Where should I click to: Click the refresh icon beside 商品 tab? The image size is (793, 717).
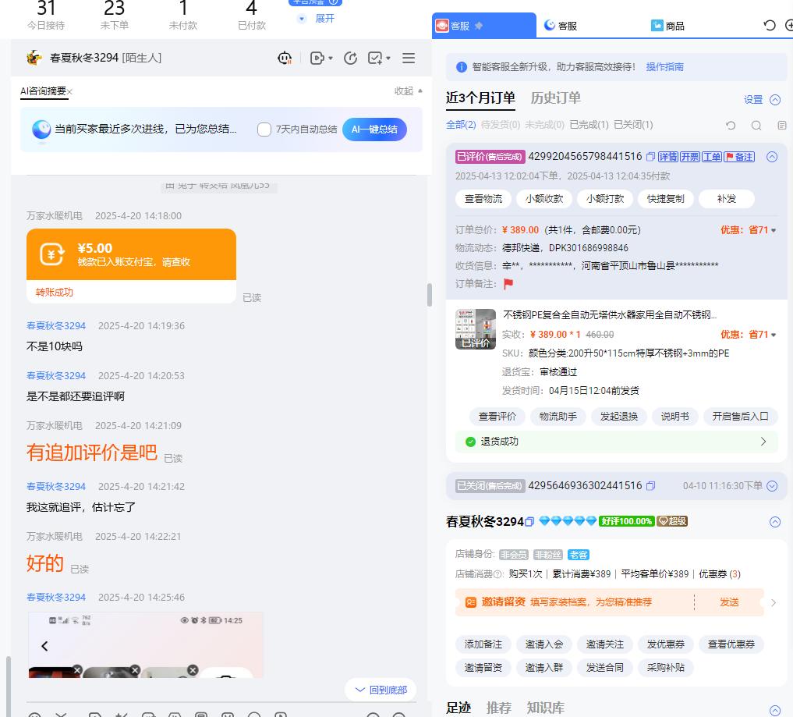[x=770, y=26]
